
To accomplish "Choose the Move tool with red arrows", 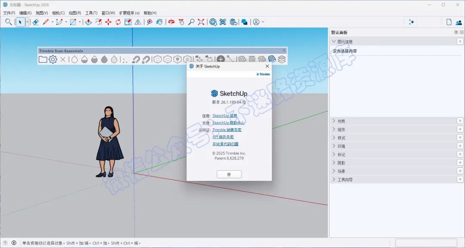I will (x=108, y=22).
